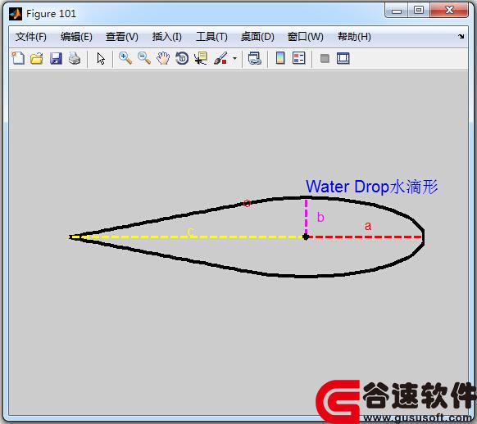
Task: Click the Show Plot Tools button
Action: [343, 58]
